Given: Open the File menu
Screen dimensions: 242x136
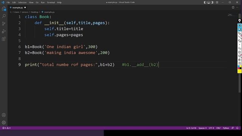Looking at the screenshot, I should click(x=8, y=3).
